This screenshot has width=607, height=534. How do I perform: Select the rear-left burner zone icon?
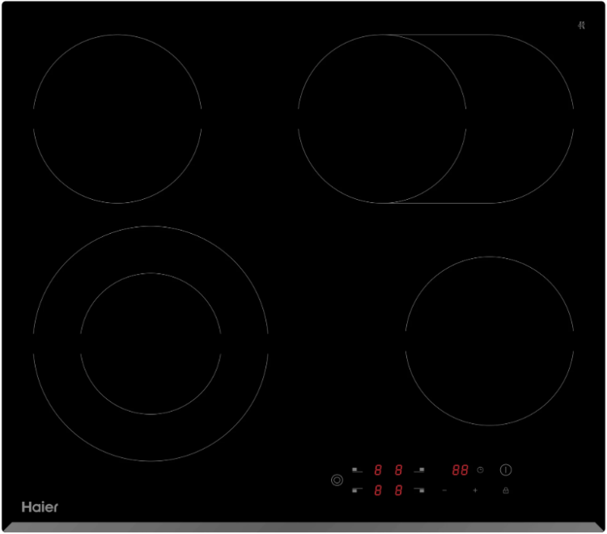pyautogui.click(x=357, y=469)
